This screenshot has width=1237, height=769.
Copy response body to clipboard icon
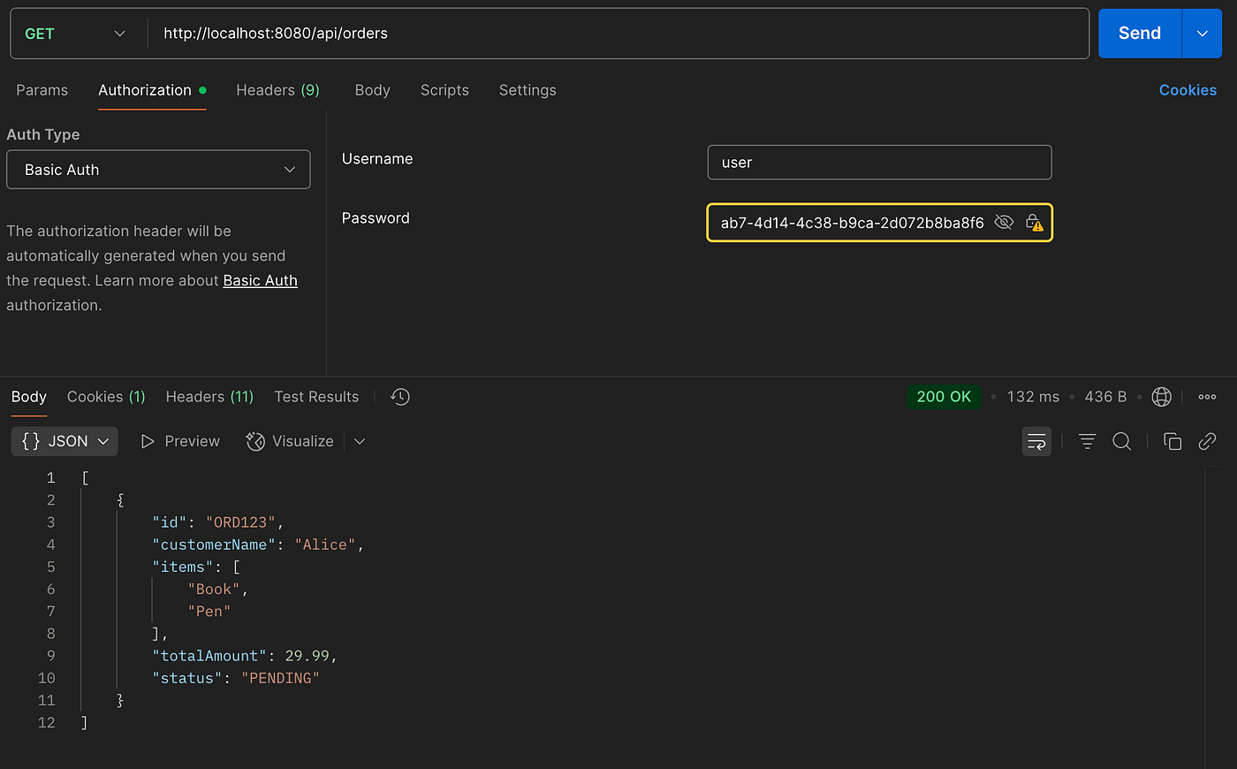pyautogui.click(x=1172, y=441)
